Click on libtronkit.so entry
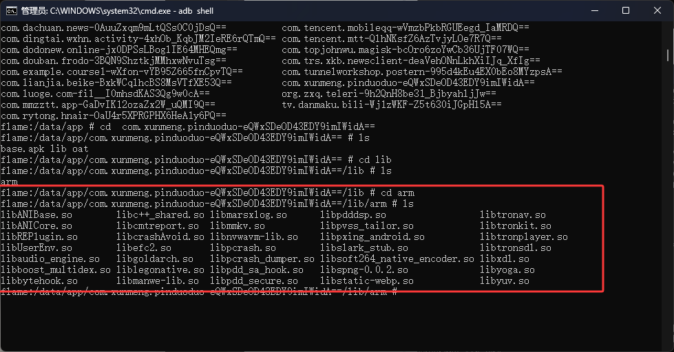The height and width of the screenshot is (352, 674). click(516, 226)
